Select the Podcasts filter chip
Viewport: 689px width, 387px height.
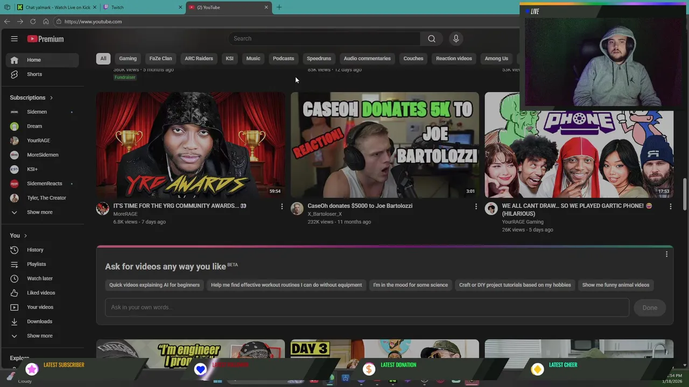pos(283,59)
